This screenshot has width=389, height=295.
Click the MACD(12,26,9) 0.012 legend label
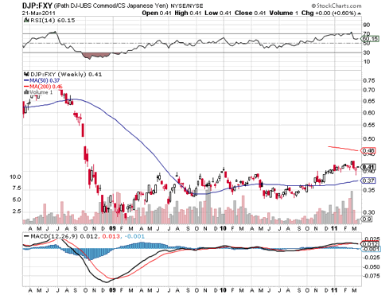[64, 236]
